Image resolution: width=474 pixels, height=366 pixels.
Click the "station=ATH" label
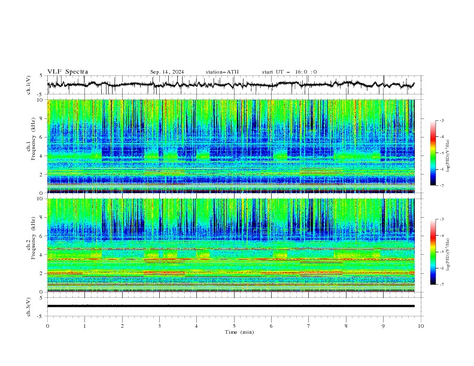[x=222, y=72]
